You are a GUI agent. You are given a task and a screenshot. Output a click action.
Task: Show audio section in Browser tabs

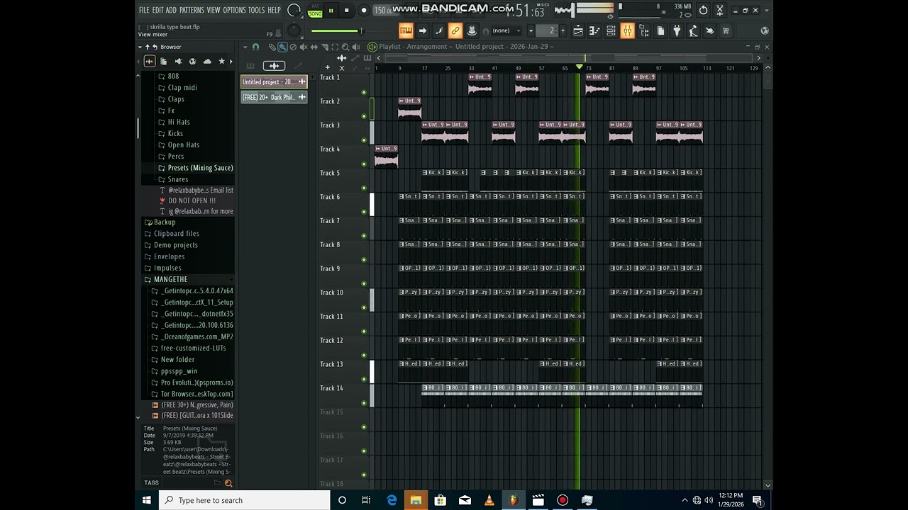pyautogui.click(x=150, y=62)
